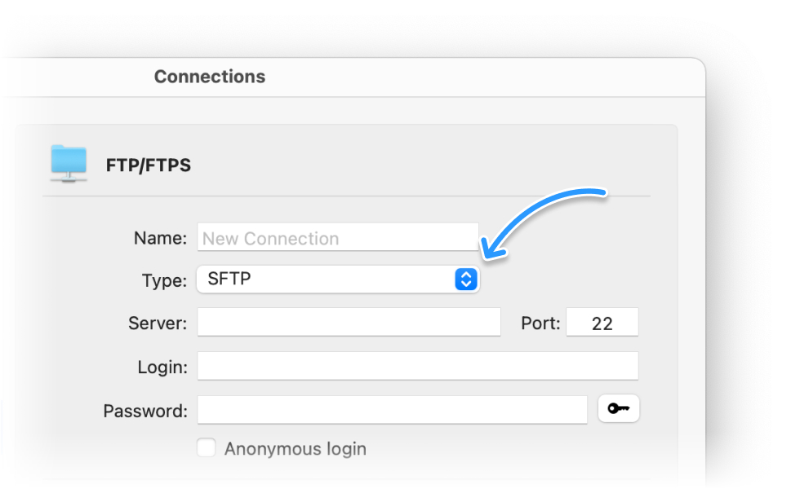
Task: Open the Type dropdown showing SFTP
Action: pyautogui.click(x=327, y=280)
